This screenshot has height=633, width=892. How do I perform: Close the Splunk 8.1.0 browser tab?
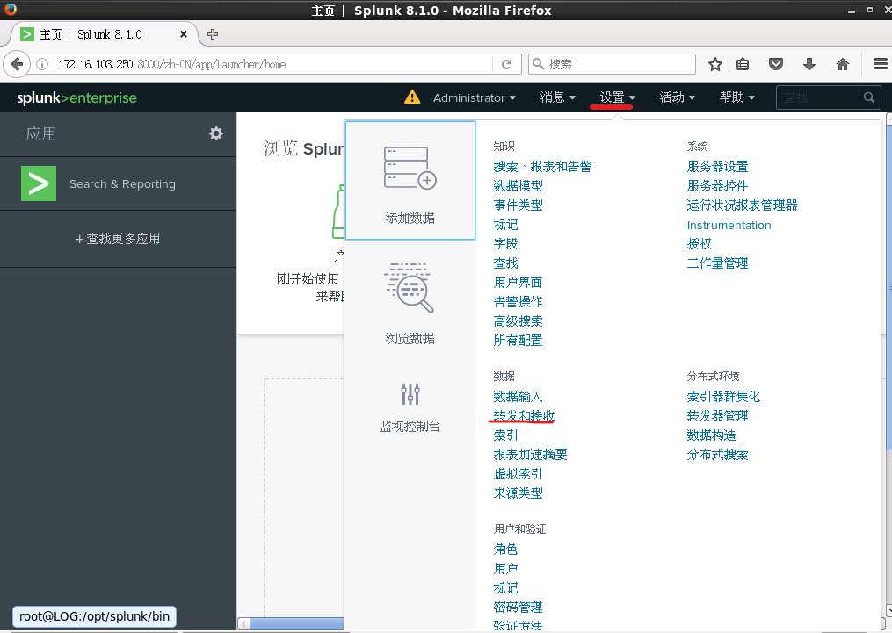[183, 34]
